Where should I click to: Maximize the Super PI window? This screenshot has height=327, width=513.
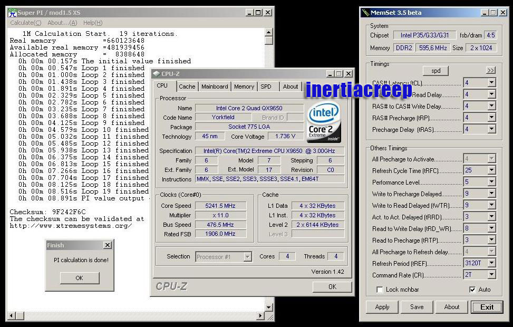pos(258,13)
